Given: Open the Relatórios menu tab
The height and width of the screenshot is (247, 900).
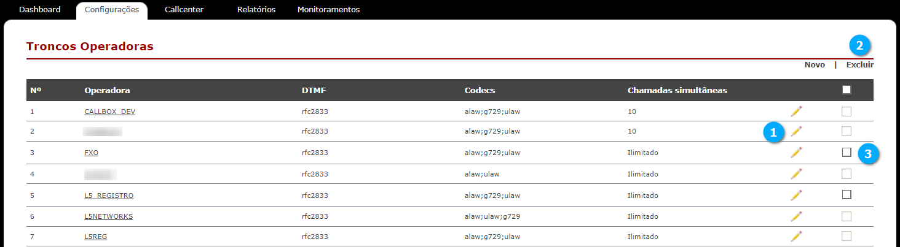Looking at the screenshot, I should tap(256, 10).
